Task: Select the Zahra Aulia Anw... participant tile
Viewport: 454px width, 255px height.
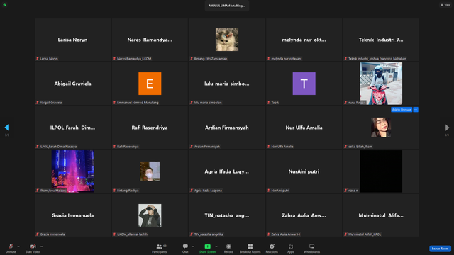Action: point(304,215)
